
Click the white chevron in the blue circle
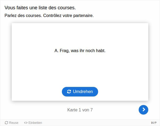(144, 110)
